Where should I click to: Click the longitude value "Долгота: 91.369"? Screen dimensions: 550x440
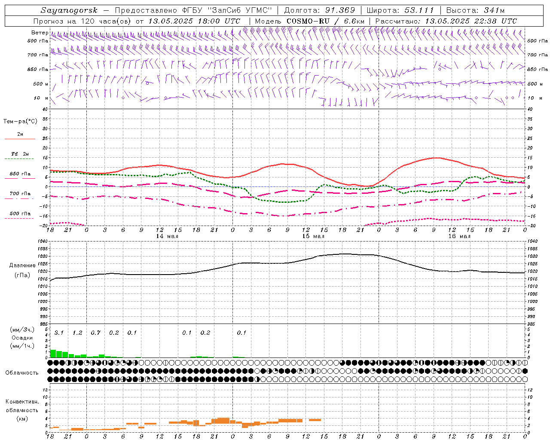(320, 10)
